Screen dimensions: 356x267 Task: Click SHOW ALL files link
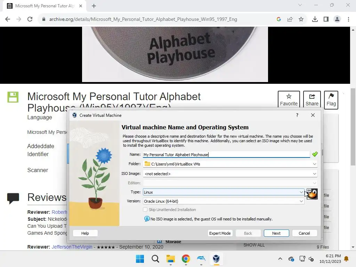(x=254, y=245)
